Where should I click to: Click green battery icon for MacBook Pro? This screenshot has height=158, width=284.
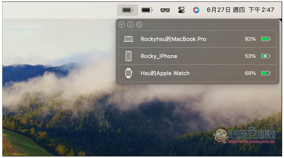coord(266,39)
